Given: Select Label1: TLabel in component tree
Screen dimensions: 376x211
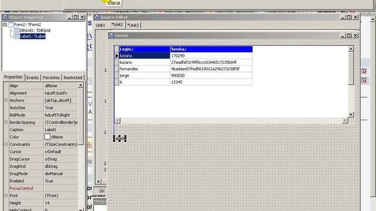Looking at the screenshot, I should point(33,36).
